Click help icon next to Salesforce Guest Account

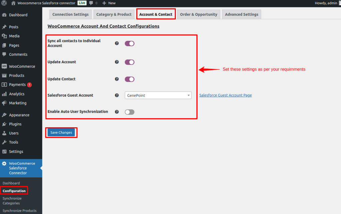pyautogui.click(x=117, y=95)
